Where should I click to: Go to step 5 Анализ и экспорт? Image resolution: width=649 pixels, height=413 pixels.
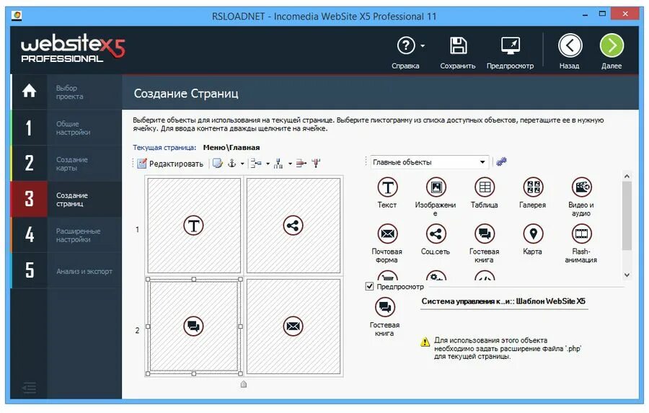(66, 270)
